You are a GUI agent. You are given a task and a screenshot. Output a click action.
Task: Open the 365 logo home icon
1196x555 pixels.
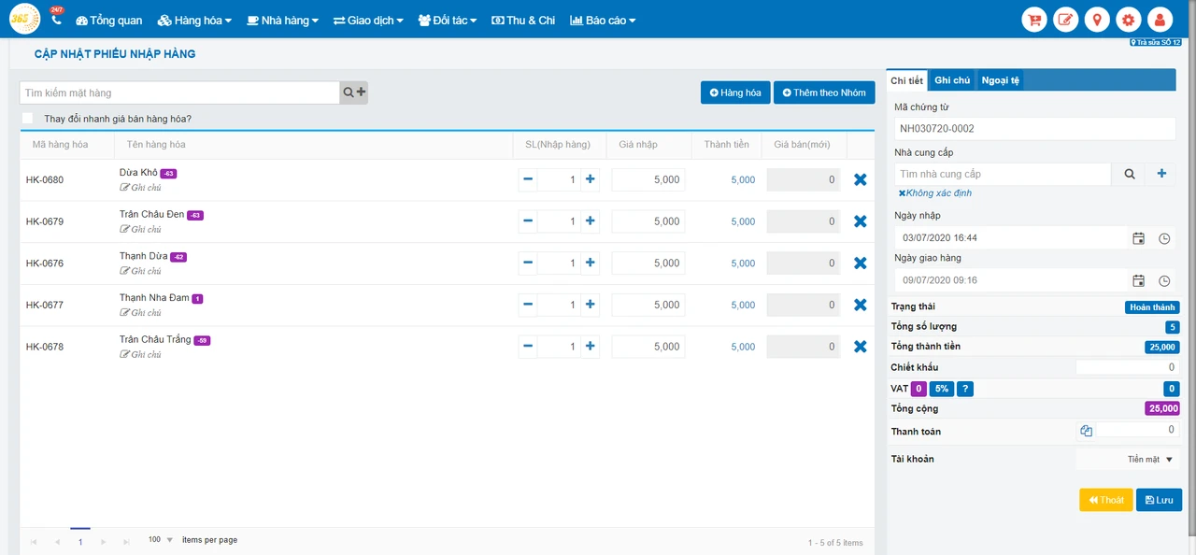24,19
